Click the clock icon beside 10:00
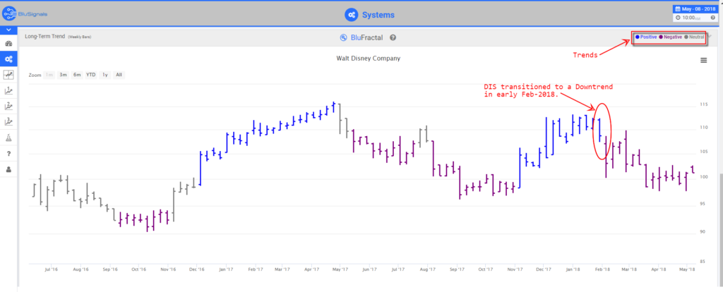 pos(679,18)
